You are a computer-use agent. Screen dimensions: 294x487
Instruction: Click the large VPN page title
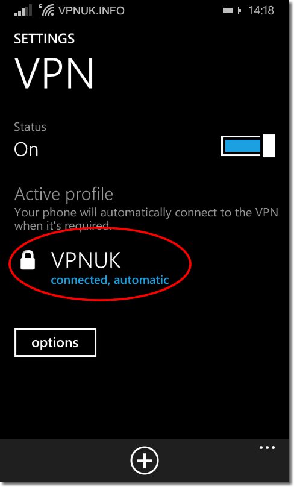pyautogui.click(x=54, y=74)
